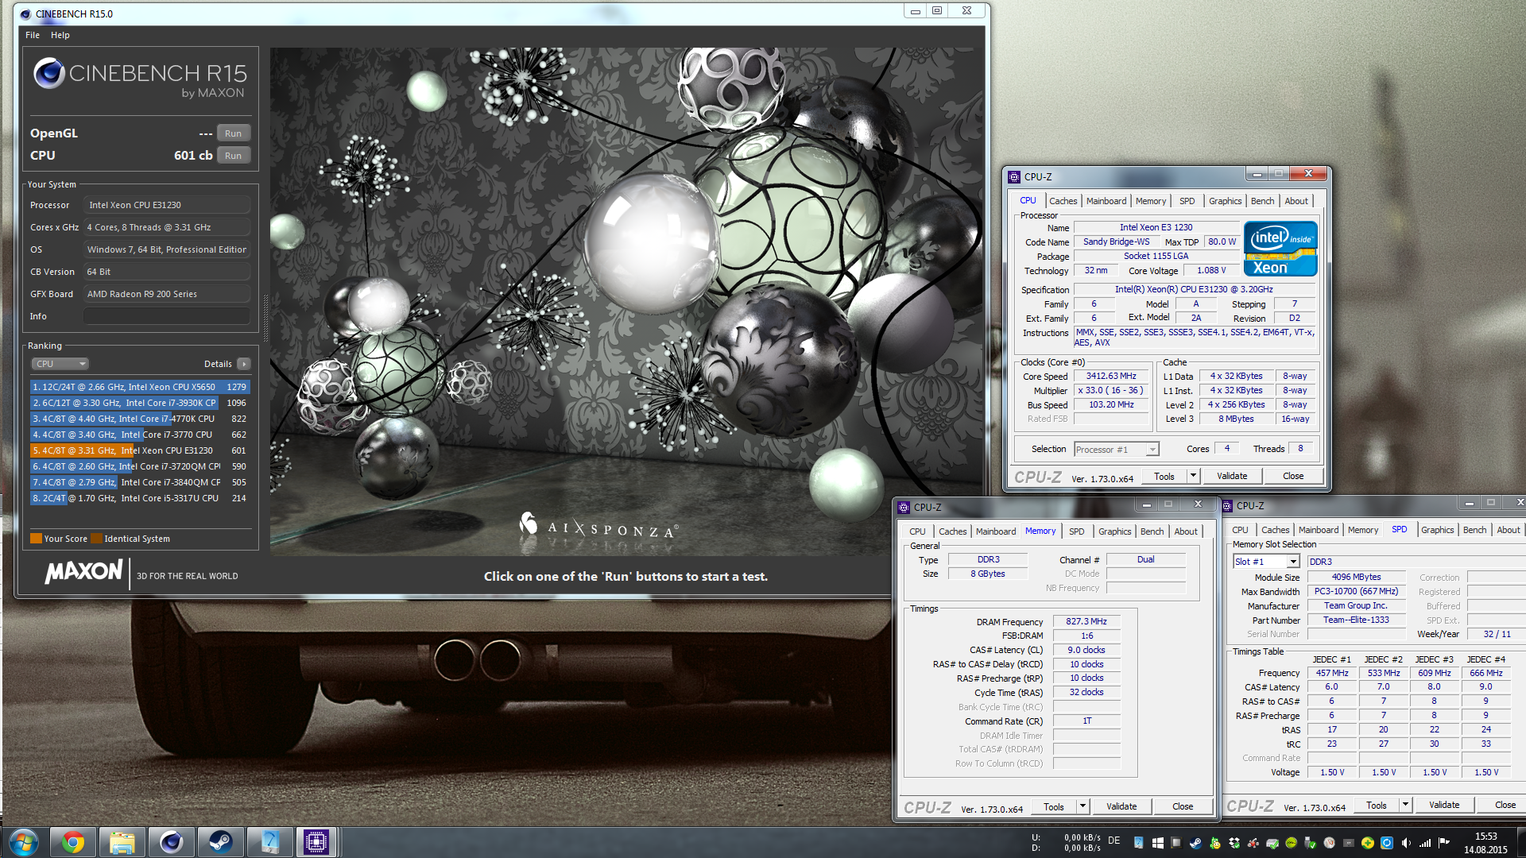Open Windows Explorer from the taskbar
Viewport: 1526px width, 858px height.
122,842
